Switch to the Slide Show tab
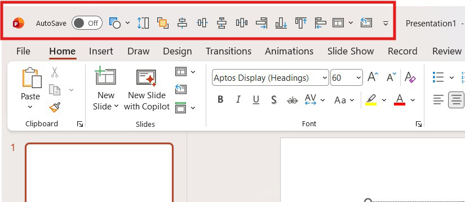 (351, 51)
